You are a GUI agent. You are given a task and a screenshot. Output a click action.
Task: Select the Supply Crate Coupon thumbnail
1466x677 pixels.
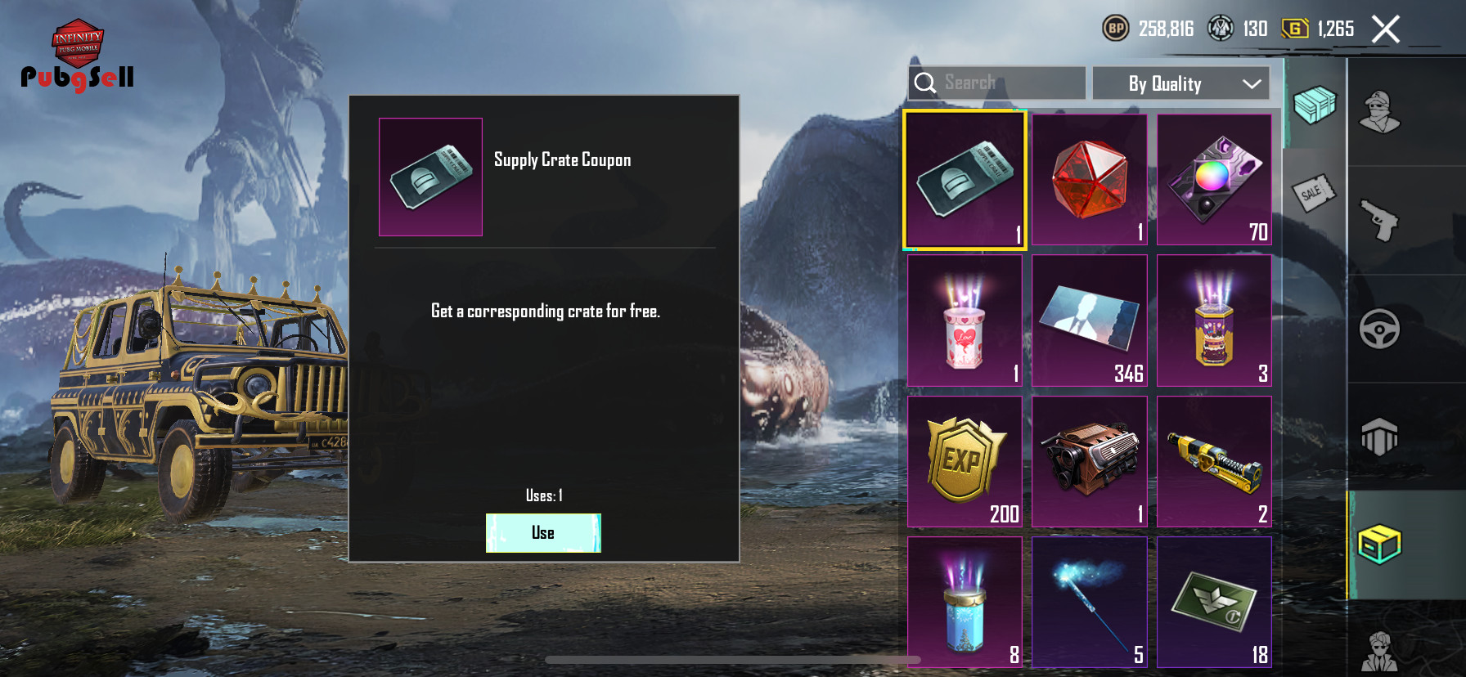tap(430, 177)
